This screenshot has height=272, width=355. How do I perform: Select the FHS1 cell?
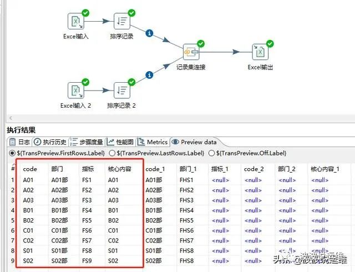click(186, 180)
